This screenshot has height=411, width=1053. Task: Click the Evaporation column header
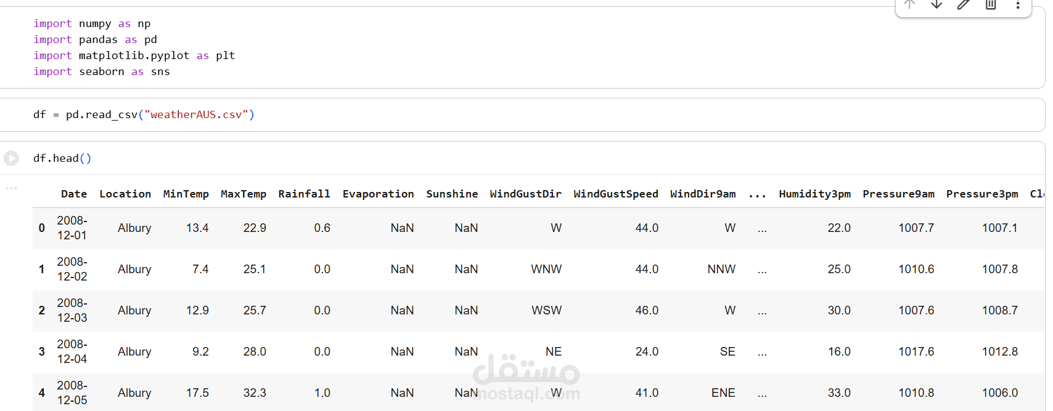tap(378, 194)
